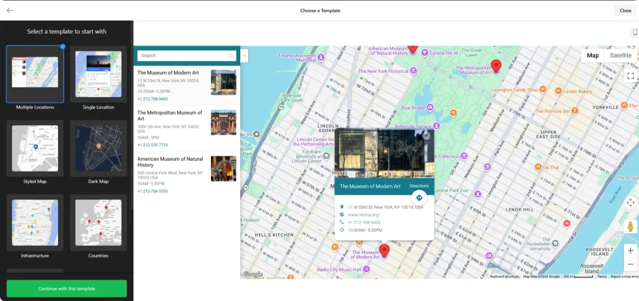Open www.moma.org/ website link
Screen dimensions: 639x301
[x=364, y=215]
